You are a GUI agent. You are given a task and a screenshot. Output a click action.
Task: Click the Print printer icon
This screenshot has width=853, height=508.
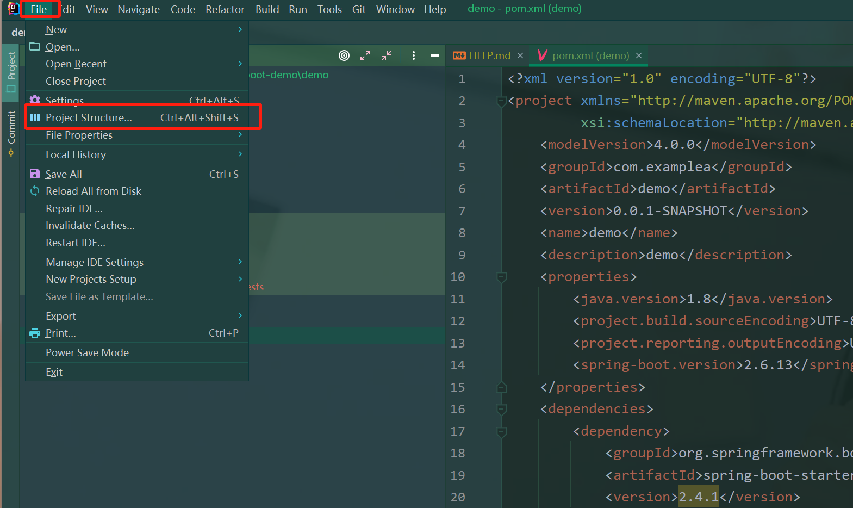point(35,333)
